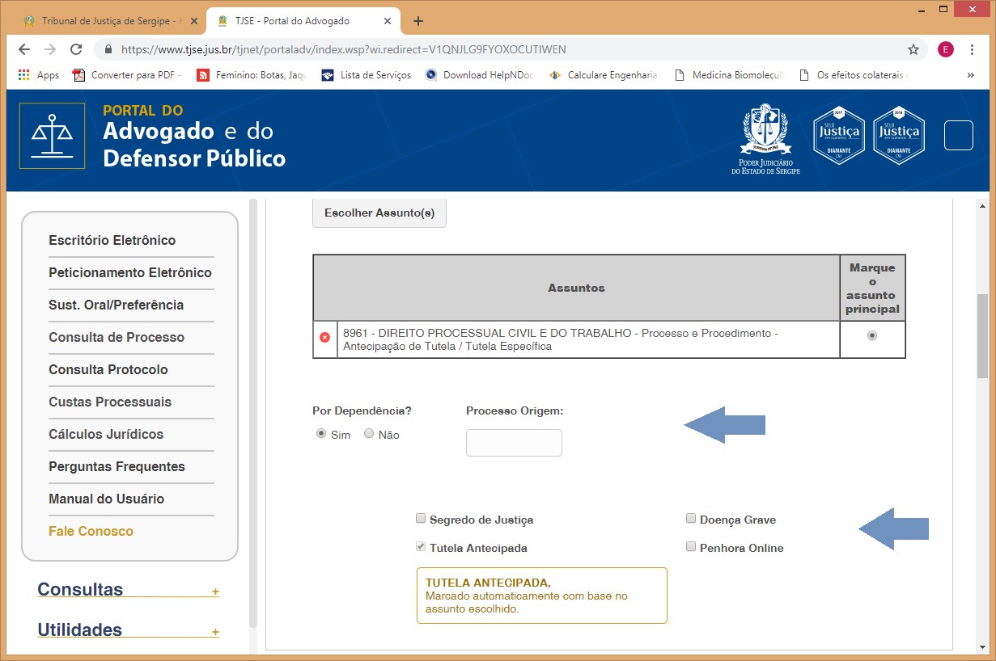Bookmark this page with the star icon

[913, 49]
